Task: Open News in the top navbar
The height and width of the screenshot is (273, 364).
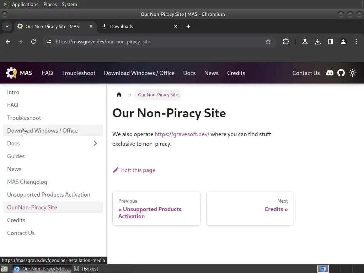Action: 211,73
